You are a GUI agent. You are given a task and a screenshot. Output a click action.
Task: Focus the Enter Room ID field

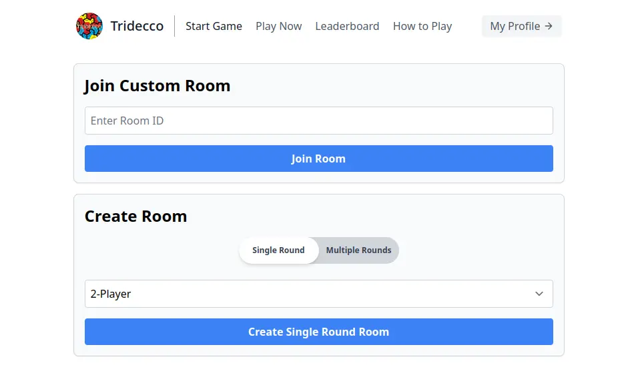pyautogui.click(x=318, y=121)
